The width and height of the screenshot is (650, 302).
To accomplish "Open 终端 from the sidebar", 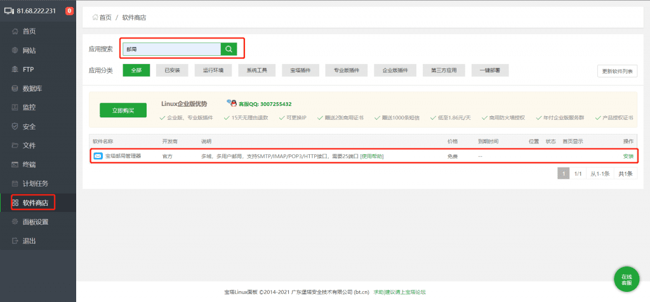I will 29,164.
